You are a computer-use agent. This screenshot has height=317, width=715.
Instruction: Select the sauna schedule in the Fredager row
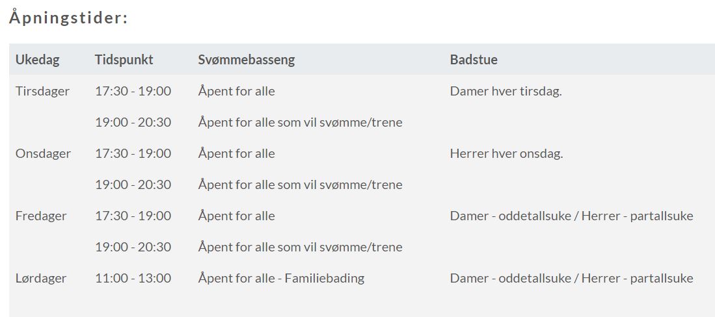pos(571,216)
